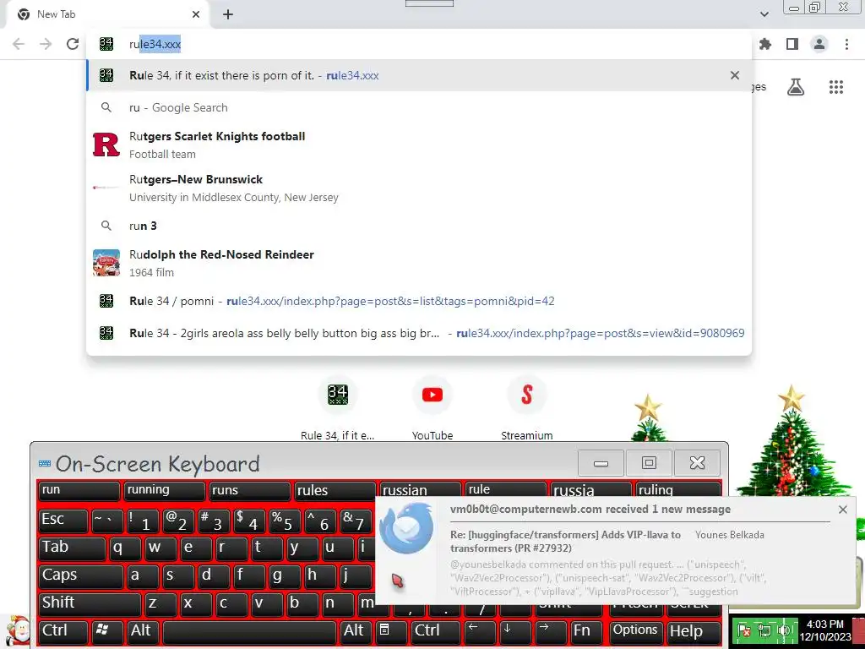Screen dimensions: 865x649
Task: Open Options on the On-Screen Keyboard
Action: pos(635,631)
